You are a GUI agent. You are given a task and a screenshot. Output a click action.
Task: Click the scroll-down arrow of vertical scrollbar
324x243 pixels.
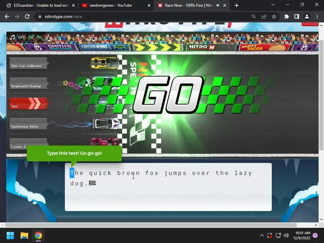(321, 220)
